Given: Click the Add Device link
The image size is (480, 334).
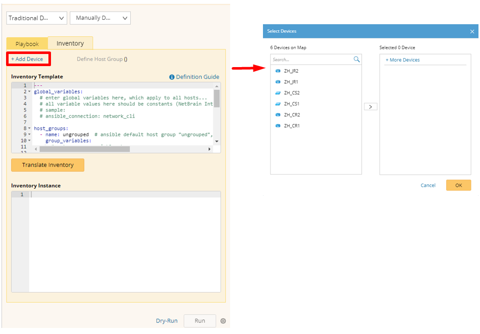Looking at the screenshot, I should coord(27,59).
